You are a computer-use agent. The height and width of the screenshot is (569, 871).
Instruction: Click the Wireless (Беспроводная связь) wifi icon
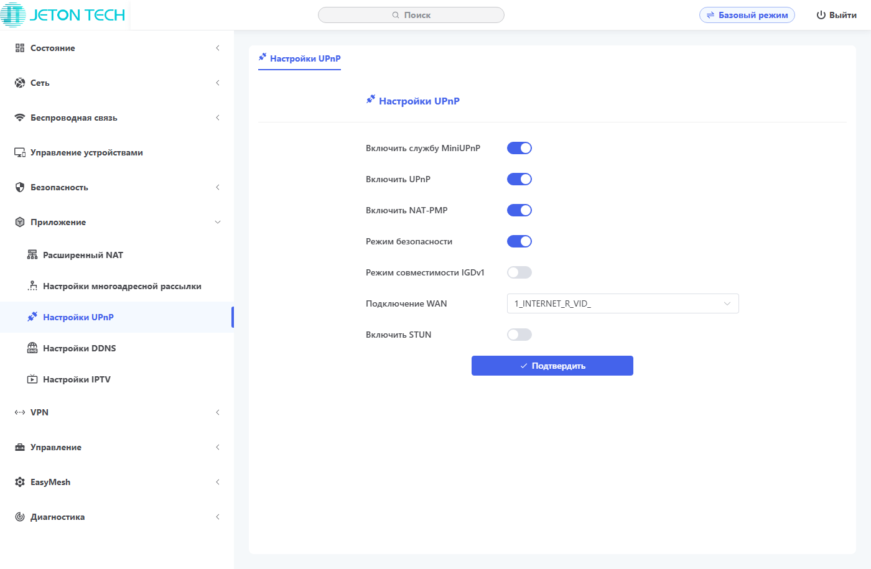click(20, 118)
